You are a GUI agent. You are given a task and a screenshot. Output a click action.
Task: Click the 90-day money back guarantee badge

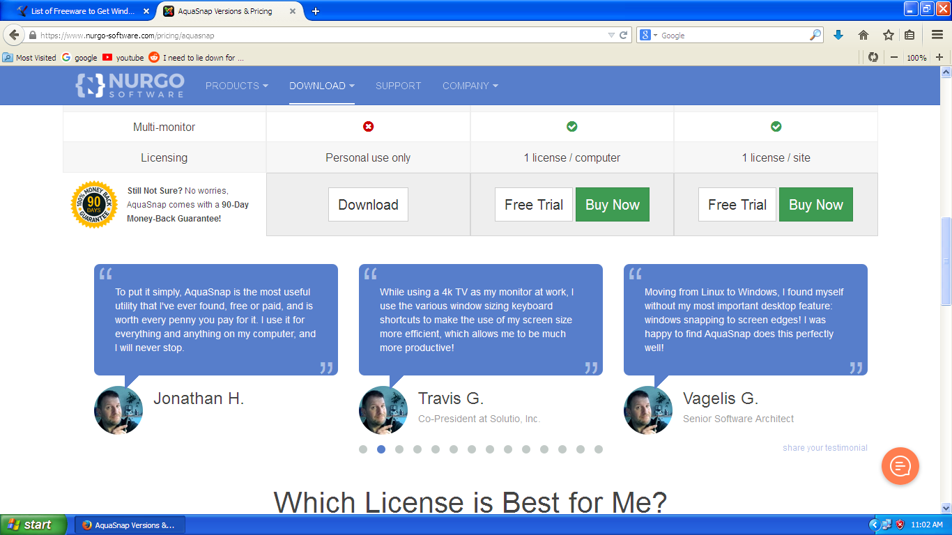pyautogui.click(x=94, y=205)
